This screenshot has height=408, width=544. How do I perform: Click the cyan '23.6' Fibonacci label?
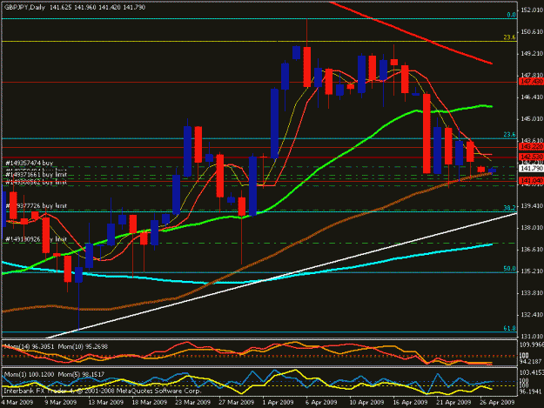(x=510, y=135)
